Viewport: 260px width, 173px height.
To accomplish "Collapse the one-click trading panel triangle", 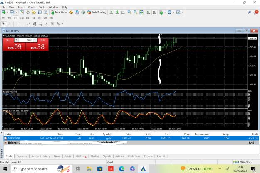I will (4, 36).
